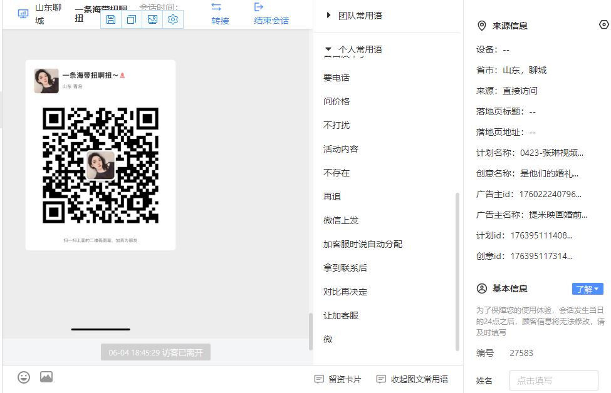
Task: Click the monitor device icon beside 山东聊城
Action: (23, 14)
